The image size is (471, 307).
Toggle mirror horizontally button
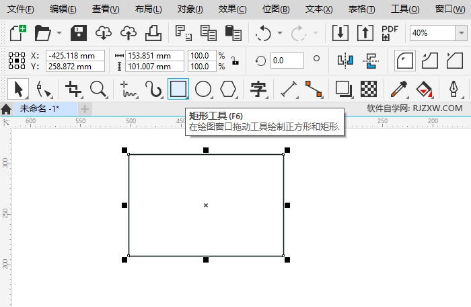click(345, 61)
